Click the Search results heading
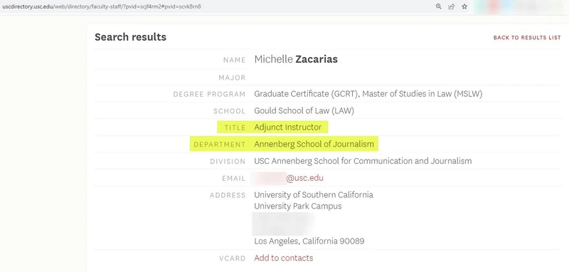The height and width of the screenshot is (272, 569). tap(130, 37)
